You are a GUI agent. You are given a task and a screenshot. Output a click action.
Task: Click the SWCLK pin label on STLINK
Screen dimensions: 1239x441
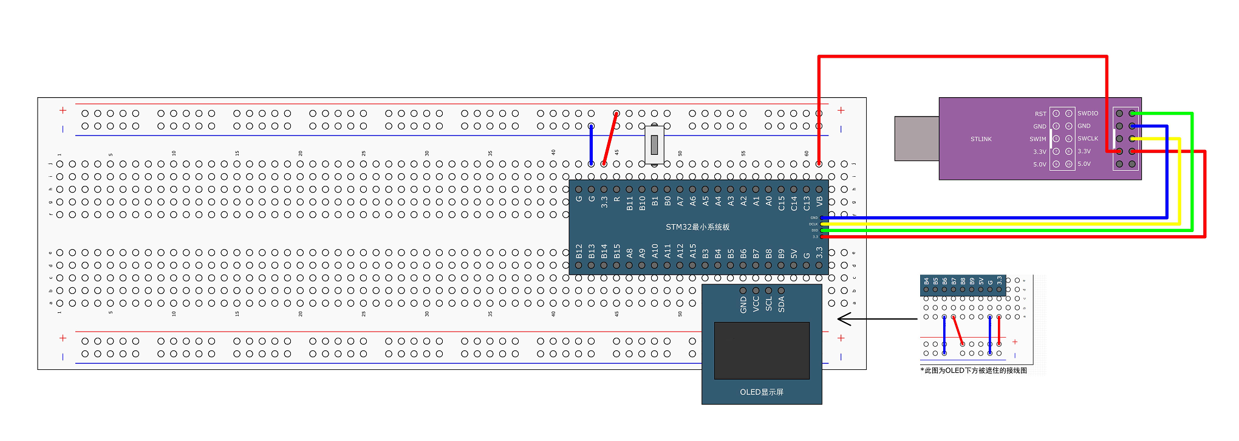(1088, 138)
